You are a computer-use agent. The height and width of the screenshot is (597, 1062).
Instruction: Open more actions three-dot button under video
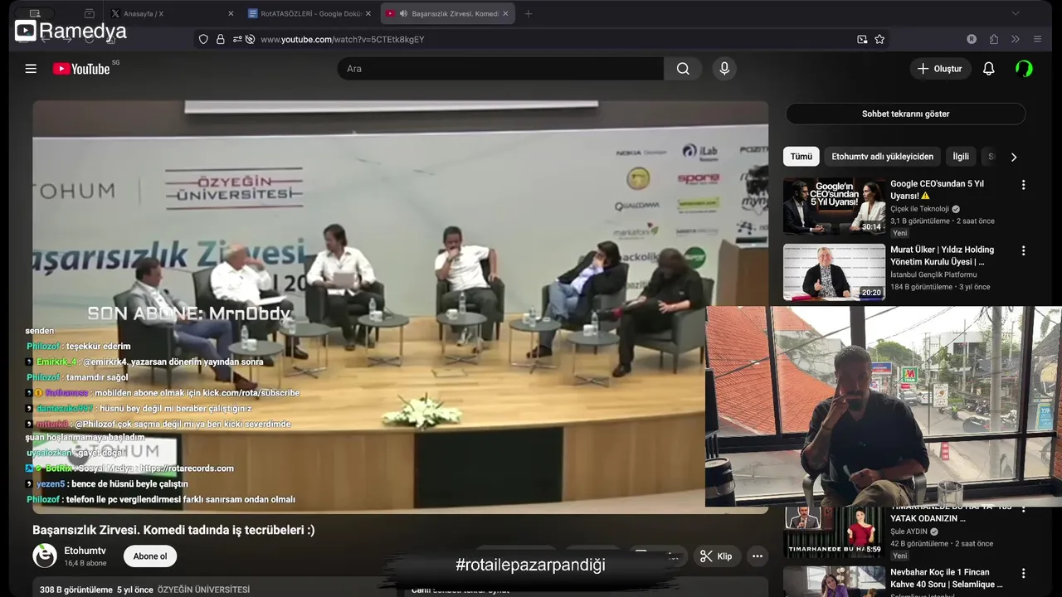pos(757,556)
